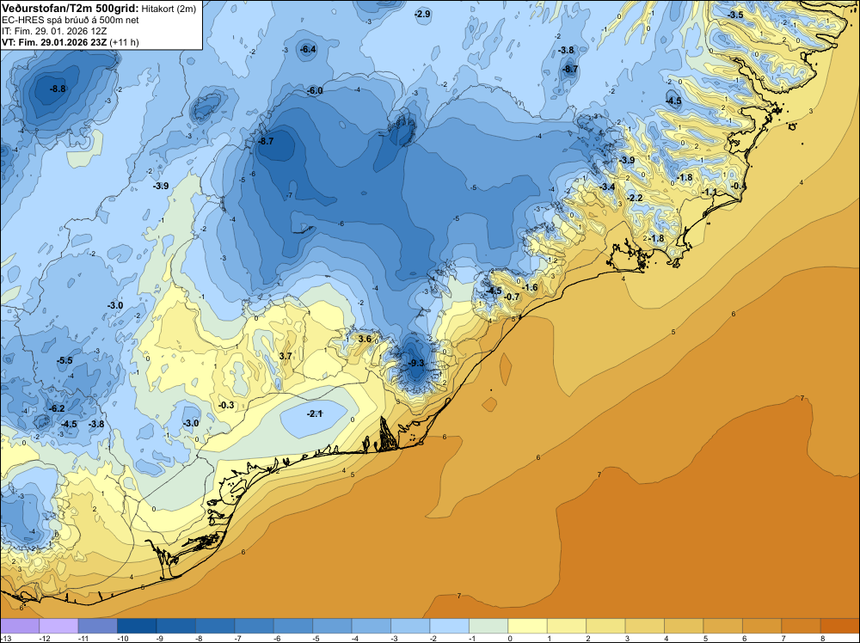Click the 3.7 temperature label
The width and height of the screenshot is (860, 643).
pyautogui.click(x=286, y=356)
